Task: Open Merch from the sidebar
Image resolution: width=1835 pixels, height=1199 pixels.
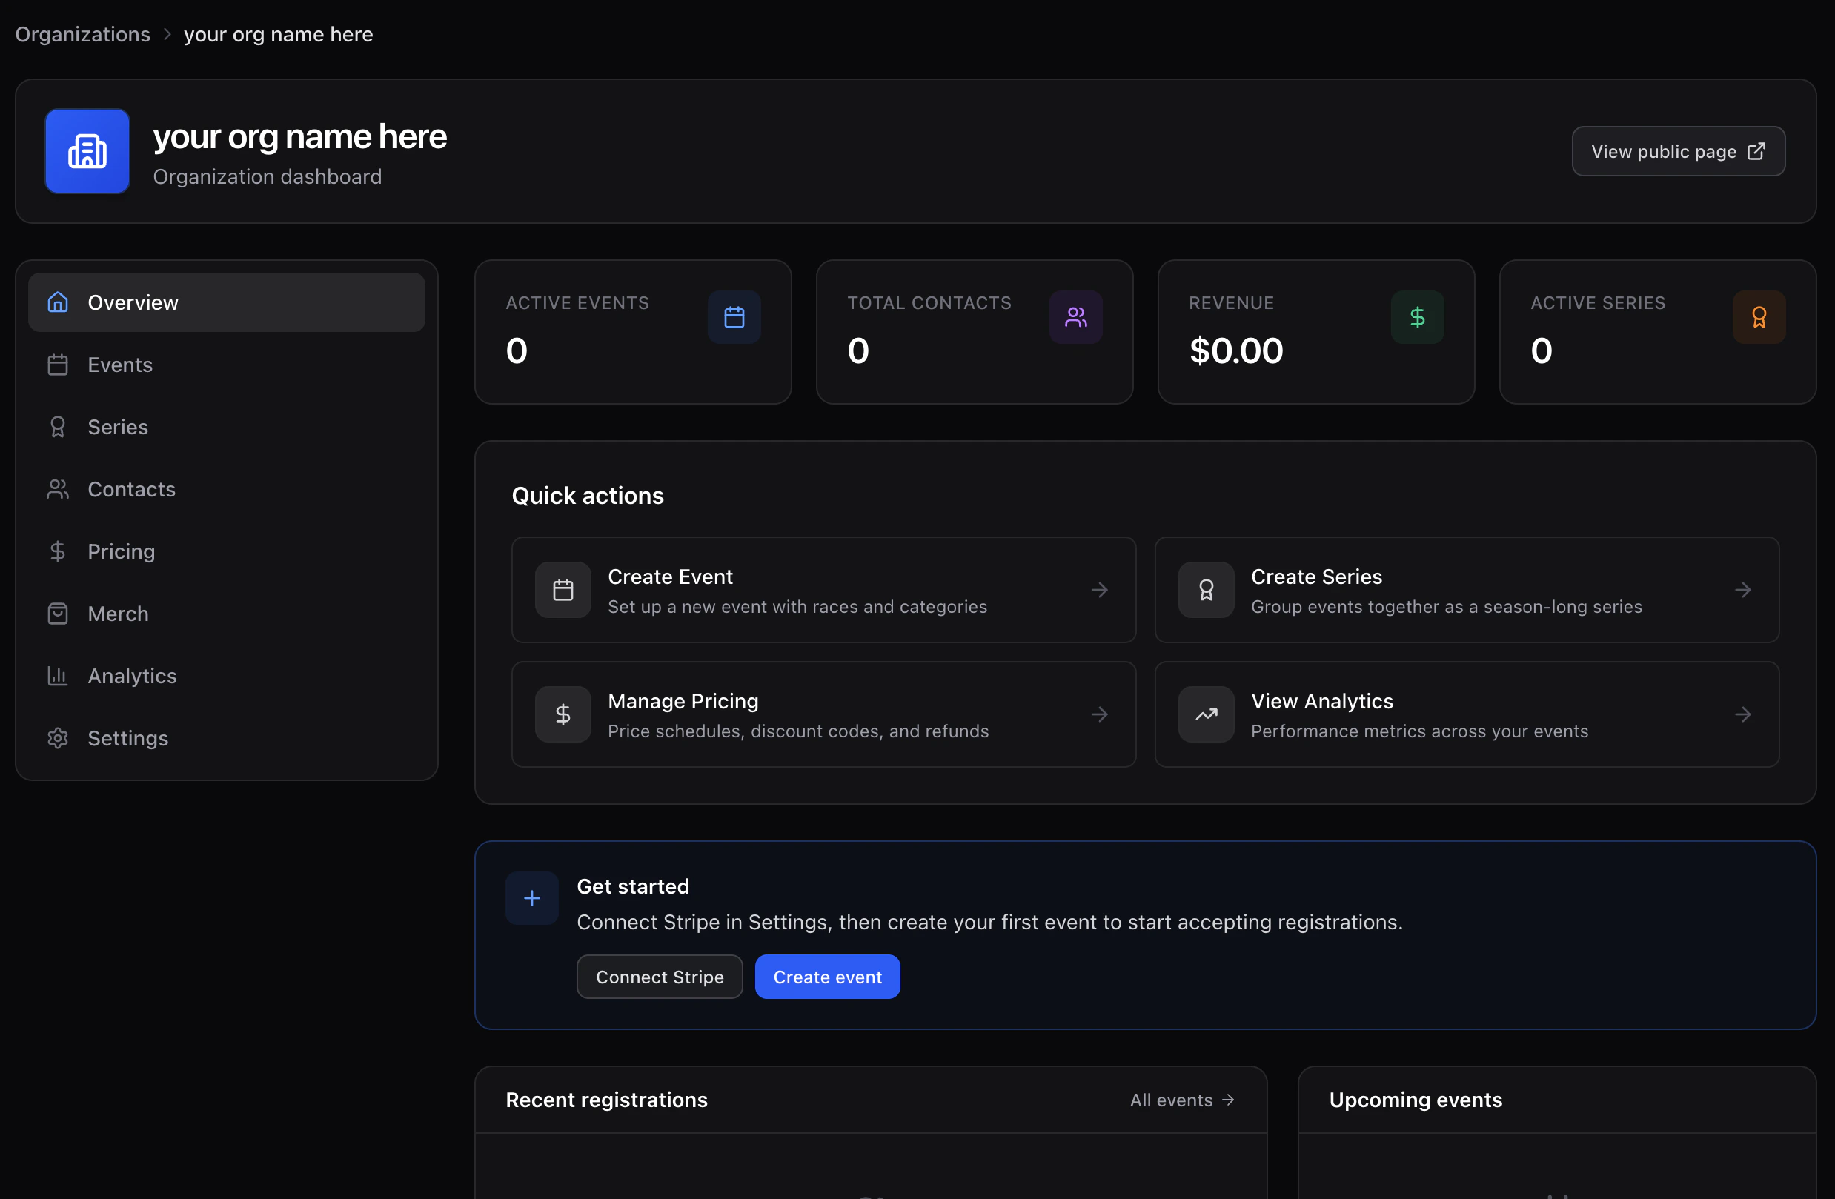Action: (x=227, y=614)
